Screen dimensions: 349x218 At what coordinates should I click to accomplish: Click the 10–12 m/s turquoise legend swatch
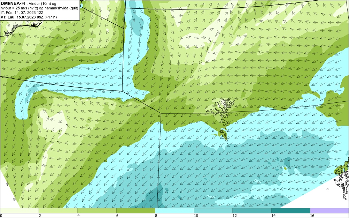click(213, 211)
